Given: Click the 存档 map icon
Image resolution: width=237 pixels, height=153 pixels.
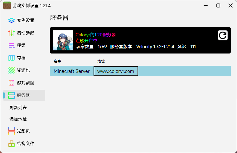Looking at the screenshot, I should (x=12, y=58).
